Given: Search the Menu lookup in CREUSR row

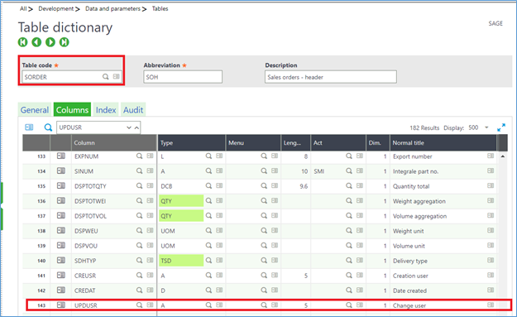Looking at the screenshot, I should pyautogui.click(x=264, y=275).
